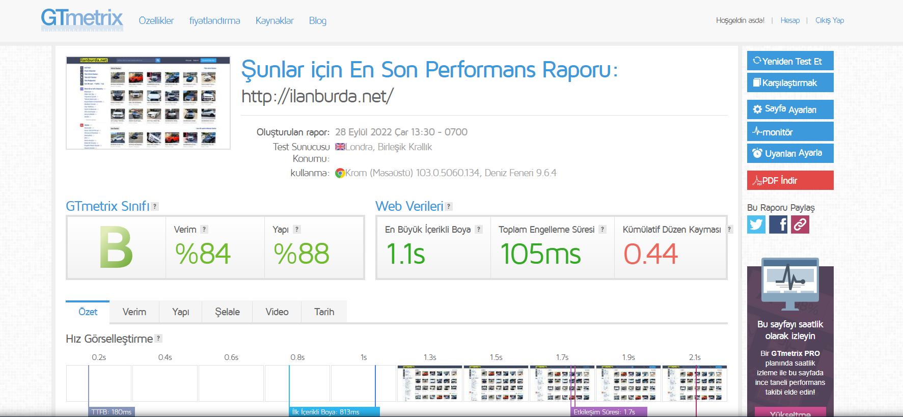The image size is (903, 417).
Task: Click the site screenshot thumbnail
Action: (148, 103)
